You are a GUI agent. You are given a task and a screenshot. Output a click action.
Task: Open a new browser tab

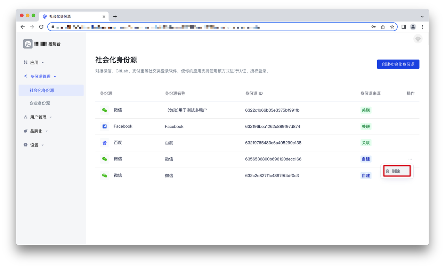click(x=115, y=16)
